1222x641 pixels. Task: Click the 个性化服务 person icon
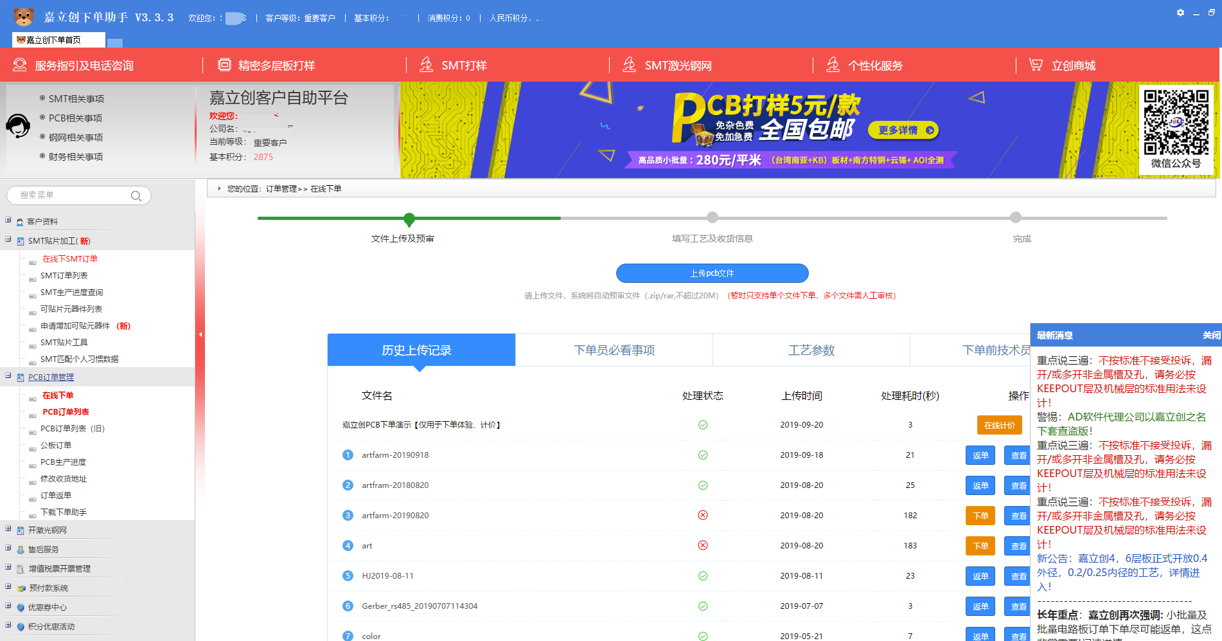833,65
